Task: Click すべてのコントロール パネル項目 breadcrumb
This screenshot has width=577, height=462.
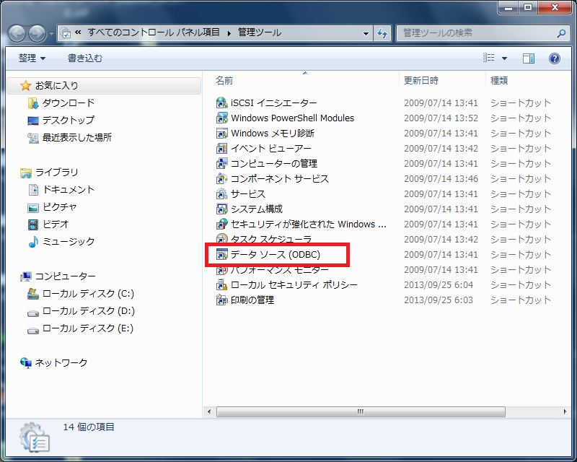Action: (154, 32)
